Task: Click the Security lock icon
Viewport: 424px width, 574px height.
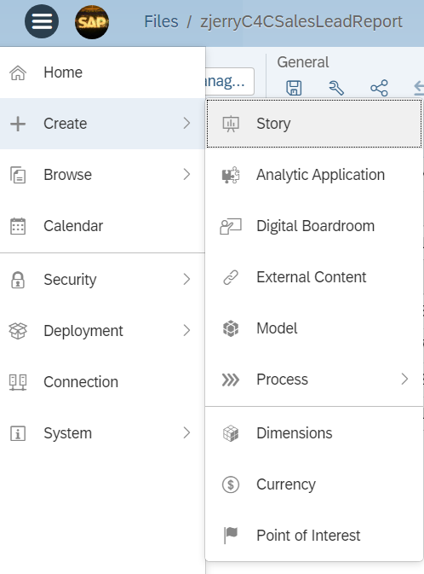Action: tap(18, 280)
